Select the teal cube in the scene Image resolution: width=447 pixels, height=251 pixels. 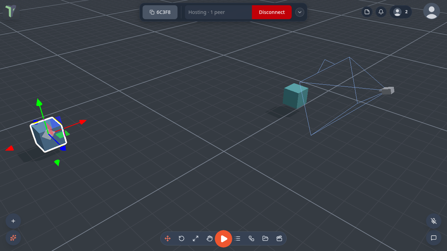[295, 96]
